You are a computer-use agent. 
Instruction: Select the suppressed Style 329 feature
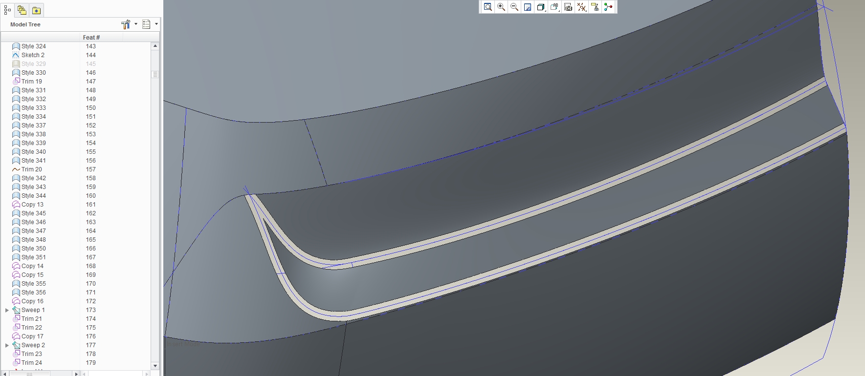(x=34, y=64)
